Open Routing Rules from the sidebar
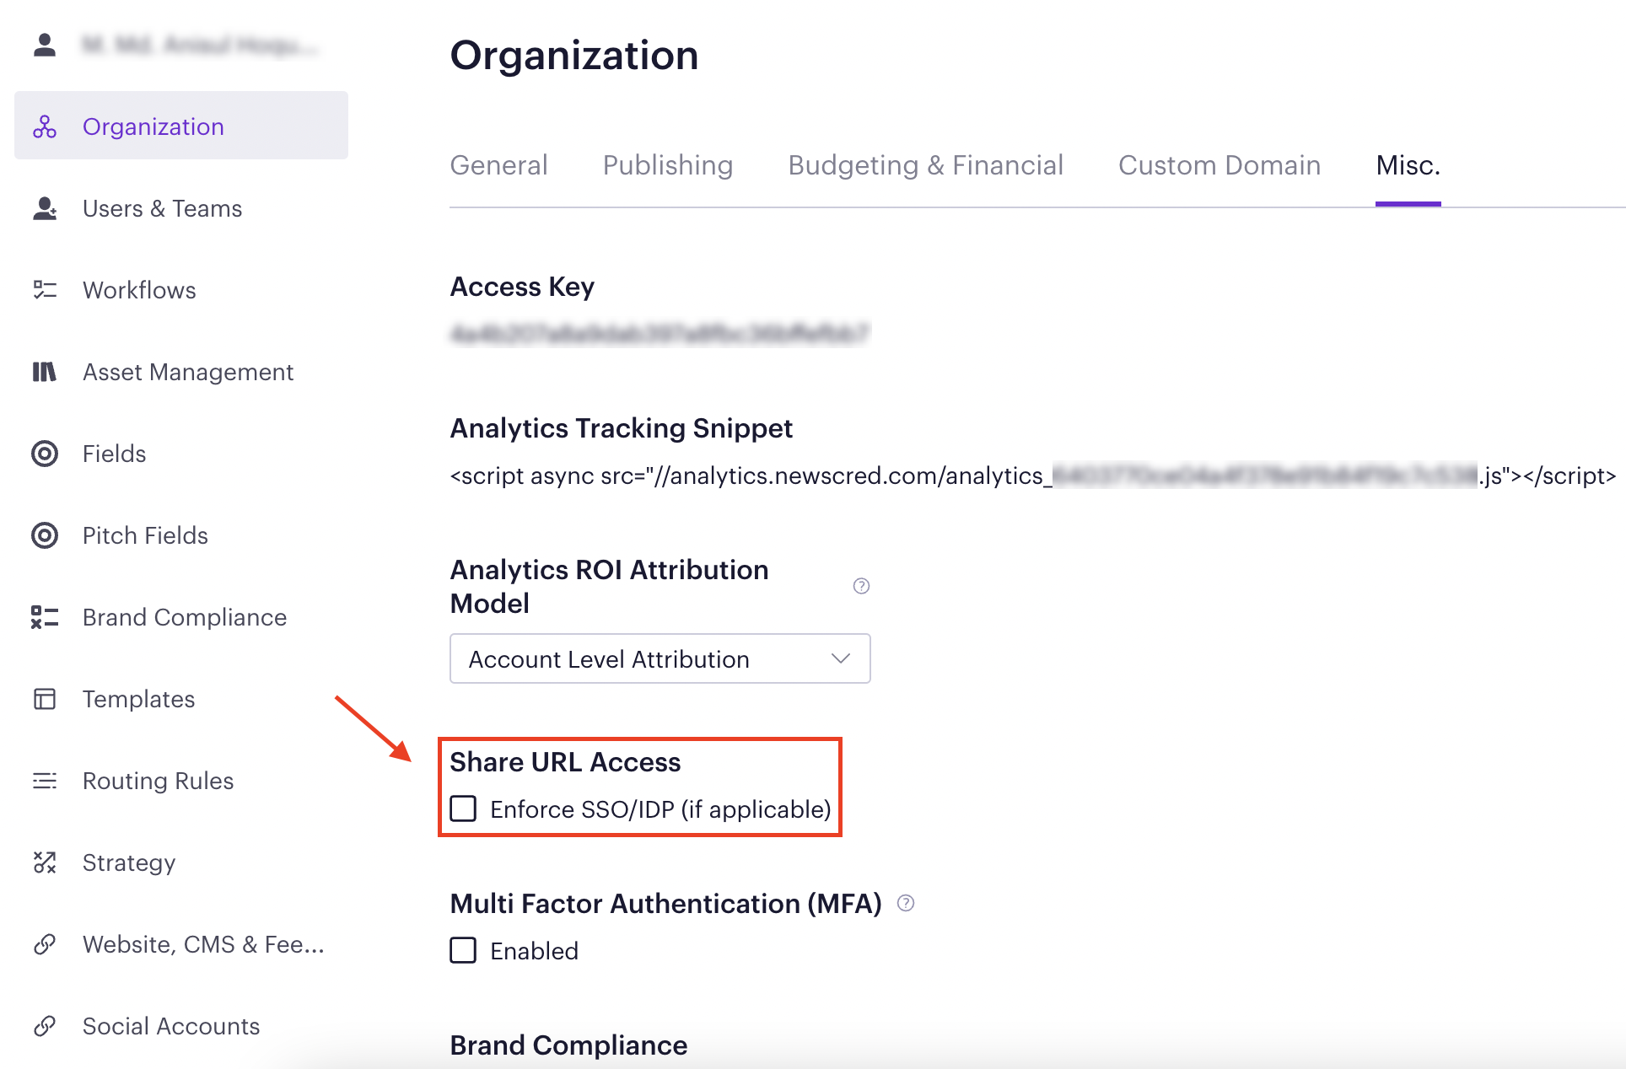The image size is (1626, 1069). tap(44, 781)
